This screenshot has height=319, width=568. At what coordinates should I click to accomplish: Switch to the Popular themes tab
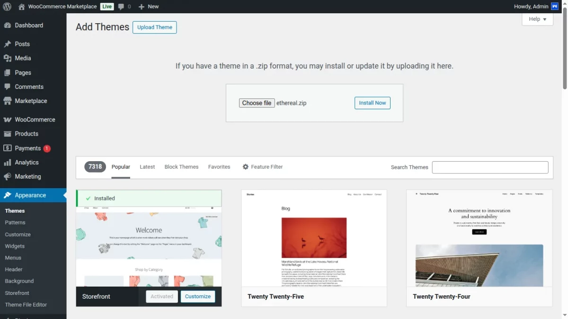(121, 167)
